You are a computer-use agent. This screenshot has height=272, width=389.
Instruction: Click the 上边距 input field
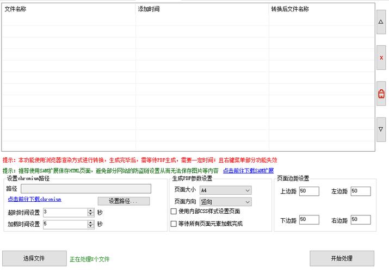pyautogui.click(x=309, y=191)
